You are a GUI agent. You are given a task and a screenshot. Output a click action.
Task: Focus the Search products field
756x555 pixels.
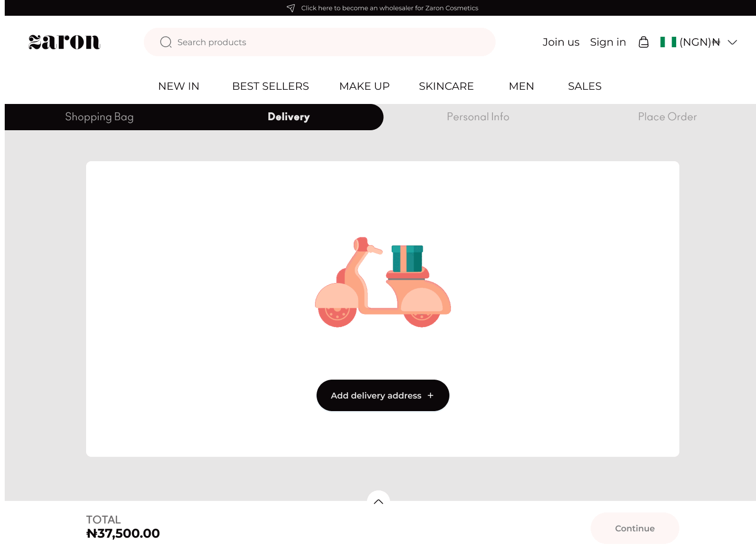(320, 42)
